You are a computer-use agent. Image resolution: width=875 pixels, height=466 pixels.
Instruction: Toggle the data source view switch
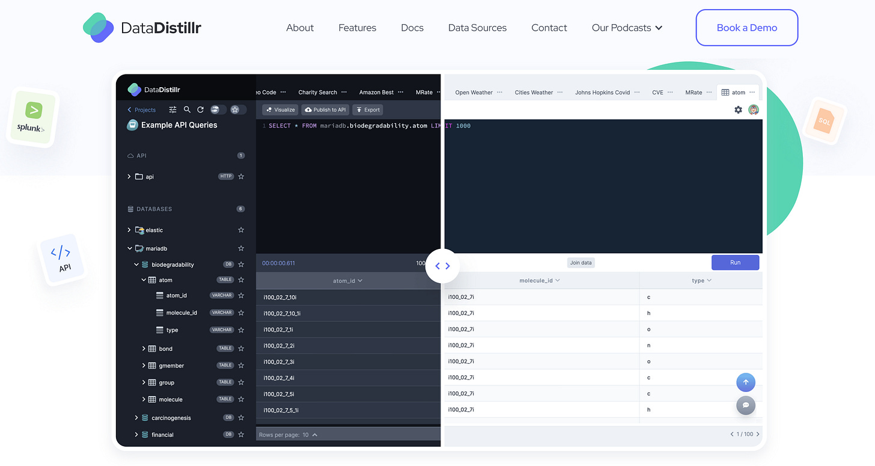click(x=217, y=109)
